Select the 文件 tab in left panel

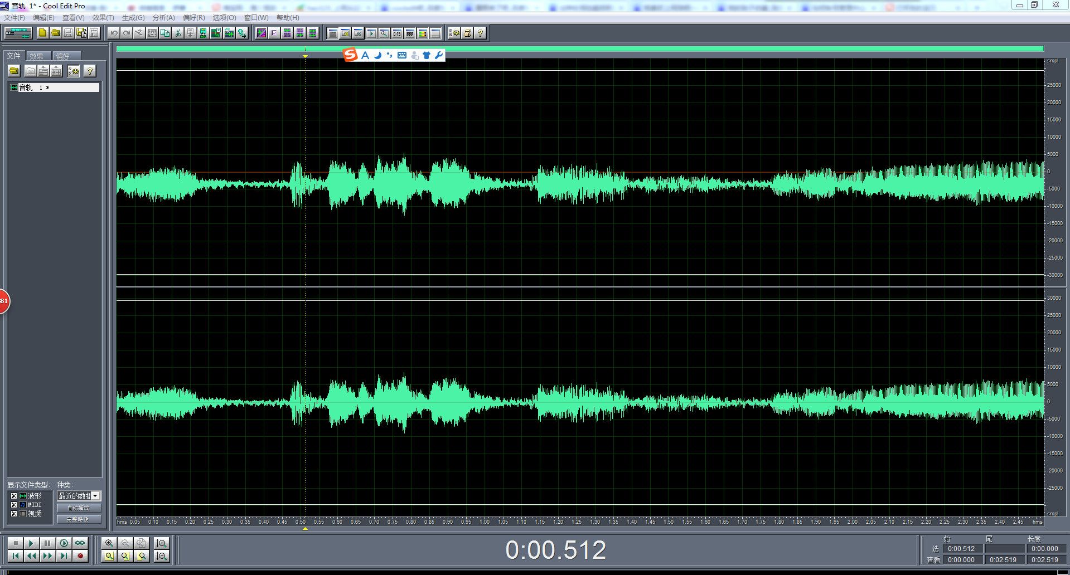click(13, 56)
